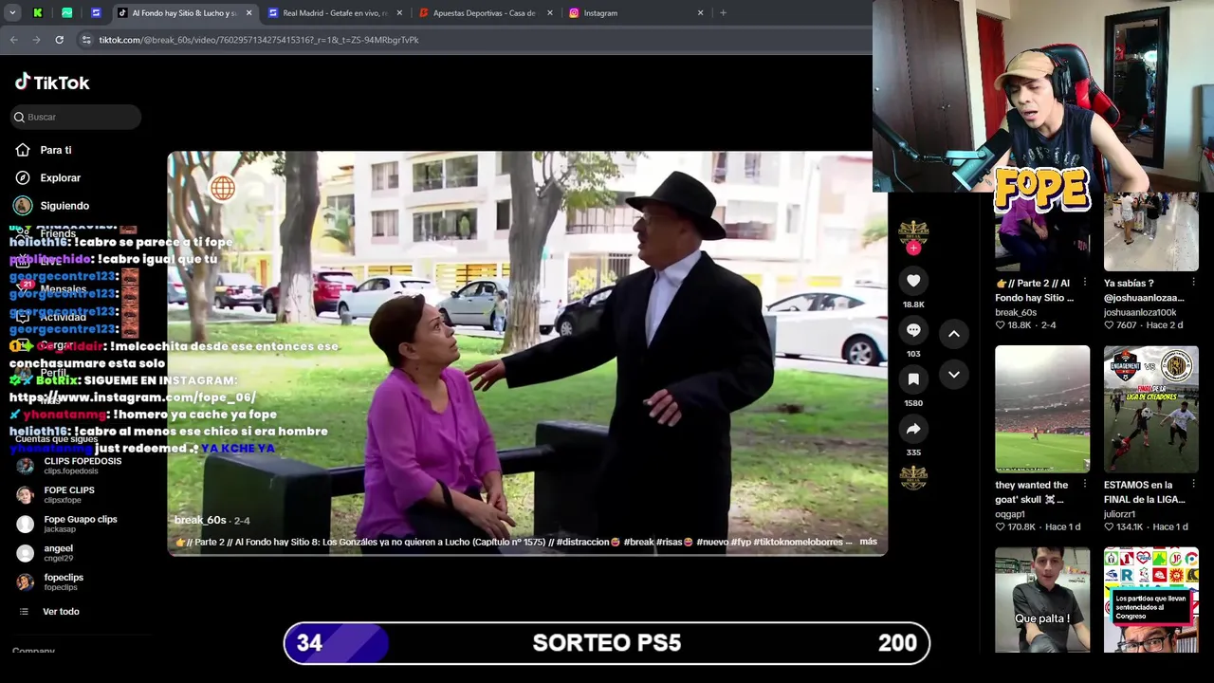This screenshot has width=1214, height=683.
Task: Open more options on 'they wanted the goat' card
Action: pyautogui.click(x=1084, y=485)
